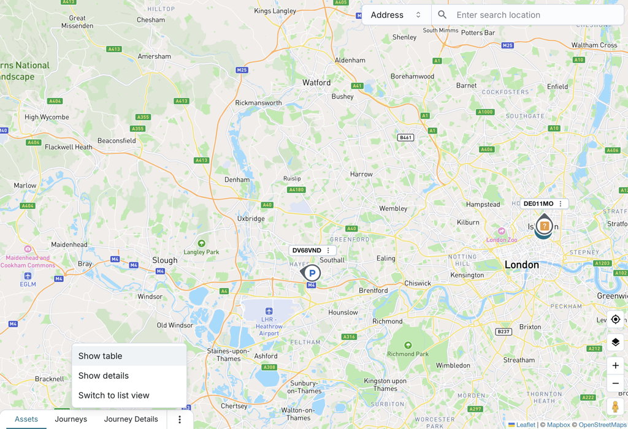Screen dimensions: 628x429
Task: Open three-dot menu on DE011MO label
Action: (x=561, y=203)
